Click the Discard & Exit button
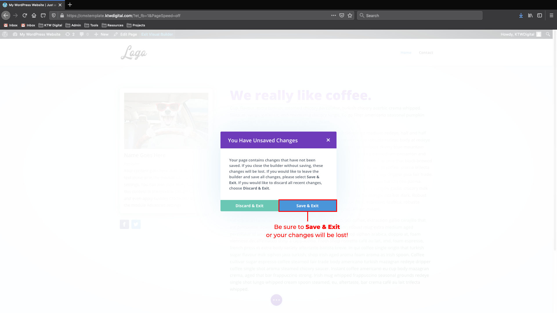Screen dimensions: 557x313 [x=249, y=206]
